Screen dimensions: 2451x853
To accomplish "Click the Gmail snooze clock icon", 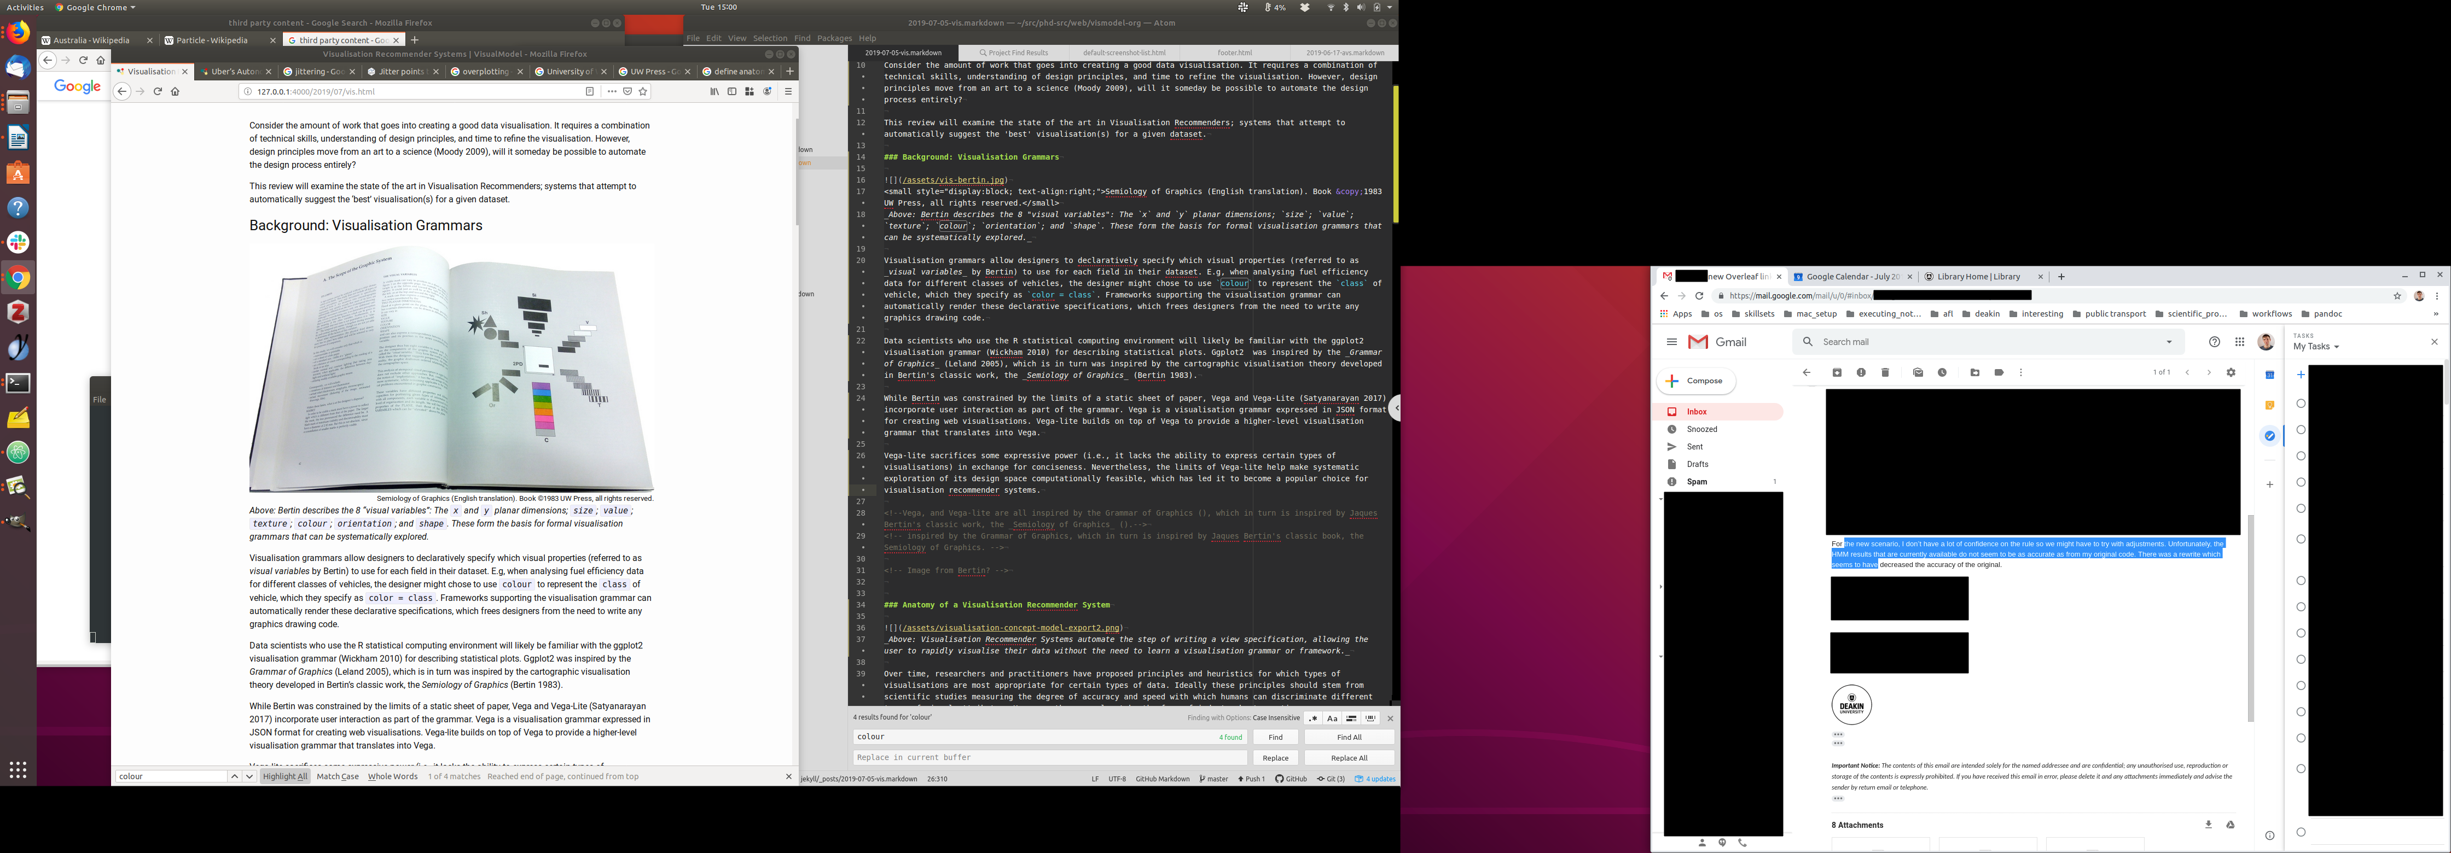I will tap(1942, 373).
